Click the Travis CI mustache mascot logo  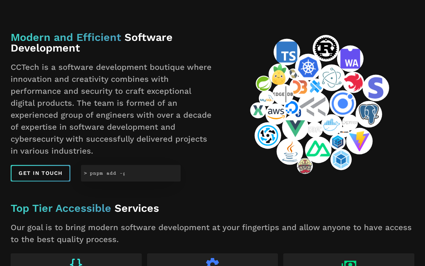tap(305, 166)
